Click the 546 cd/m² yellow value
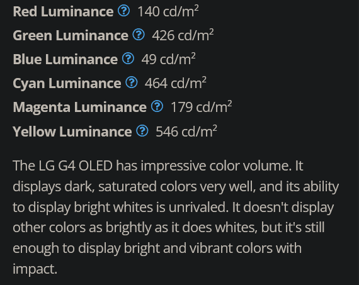Screen dimensions: 359x285 pos(186,131)
